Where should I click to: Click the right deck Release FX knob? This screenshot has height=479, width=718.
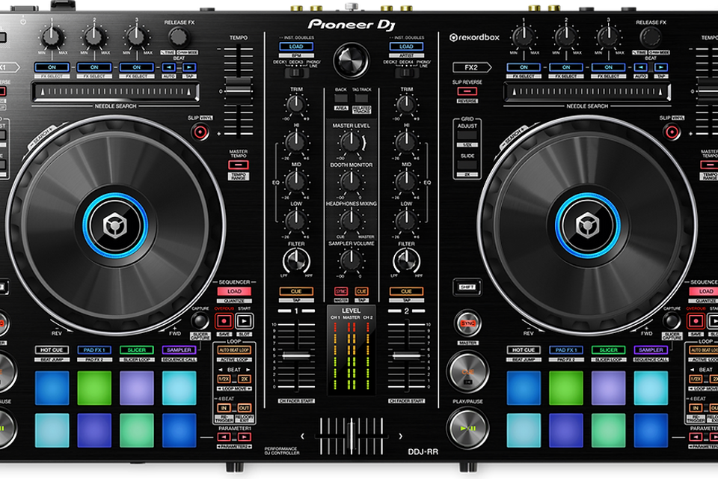(650, 37)
